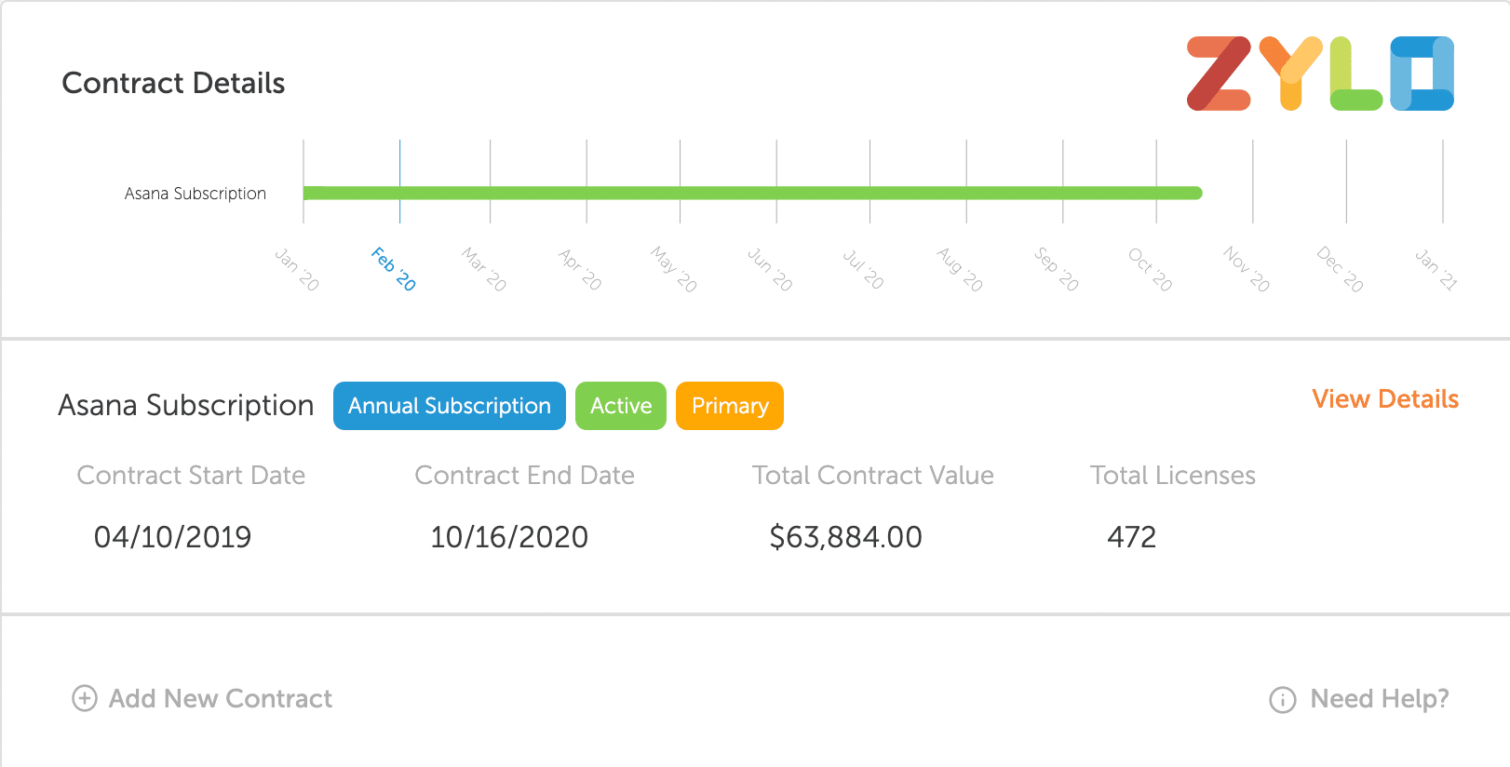Click the Oct '20 timeline label
The height and width of the screenshot is (767, 1510).
(x=1151, y=269)
